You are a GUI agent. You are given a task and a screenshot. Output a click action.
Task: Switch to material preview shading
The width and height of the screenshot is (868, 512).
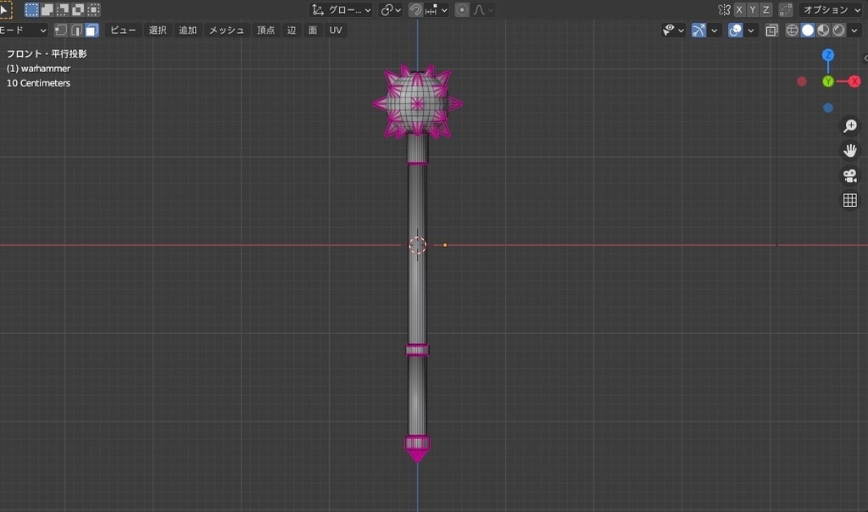pyautogui.click(x=823, y=30)
